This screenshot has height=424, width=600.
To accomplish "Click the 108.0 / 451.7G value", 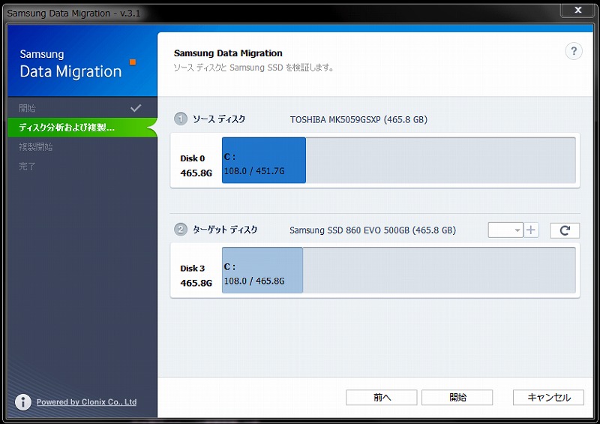I will tap(254, 171).
